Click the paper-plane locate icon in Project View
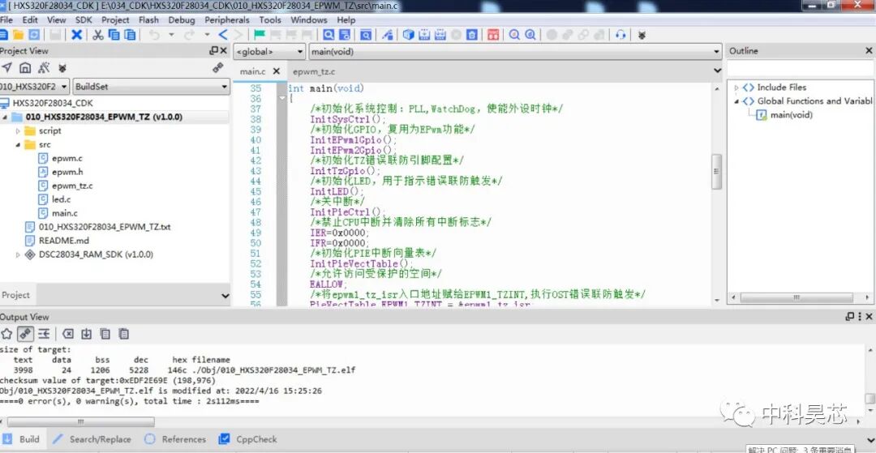Viewport: 876px width, 453px height. pos(6,67)
